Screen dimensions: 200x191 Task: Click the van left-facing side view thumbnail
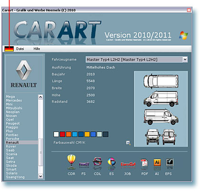coord(161,99)
